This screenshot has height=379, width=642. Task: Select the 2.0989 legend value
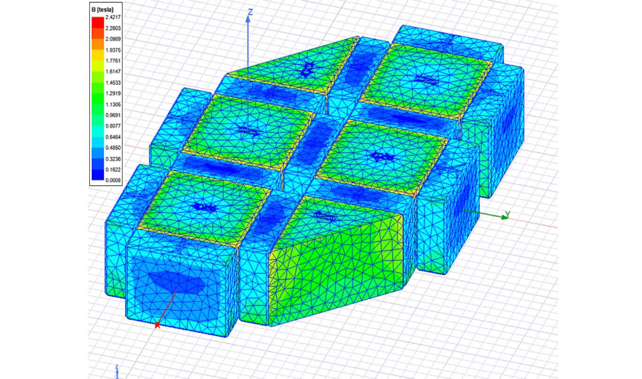coord(113,39)
